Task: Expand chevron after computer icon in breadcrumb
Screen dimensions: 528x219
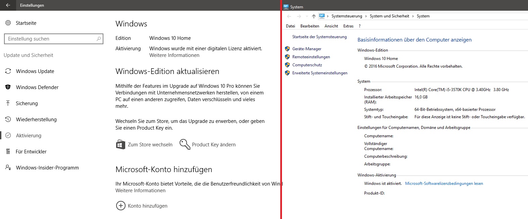Action: [328, 16]
